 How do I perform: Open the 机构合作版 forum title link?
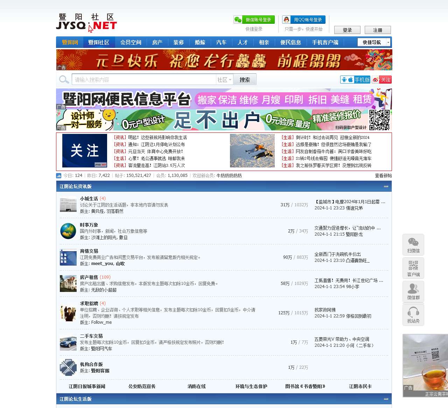(x=91, y=364)
